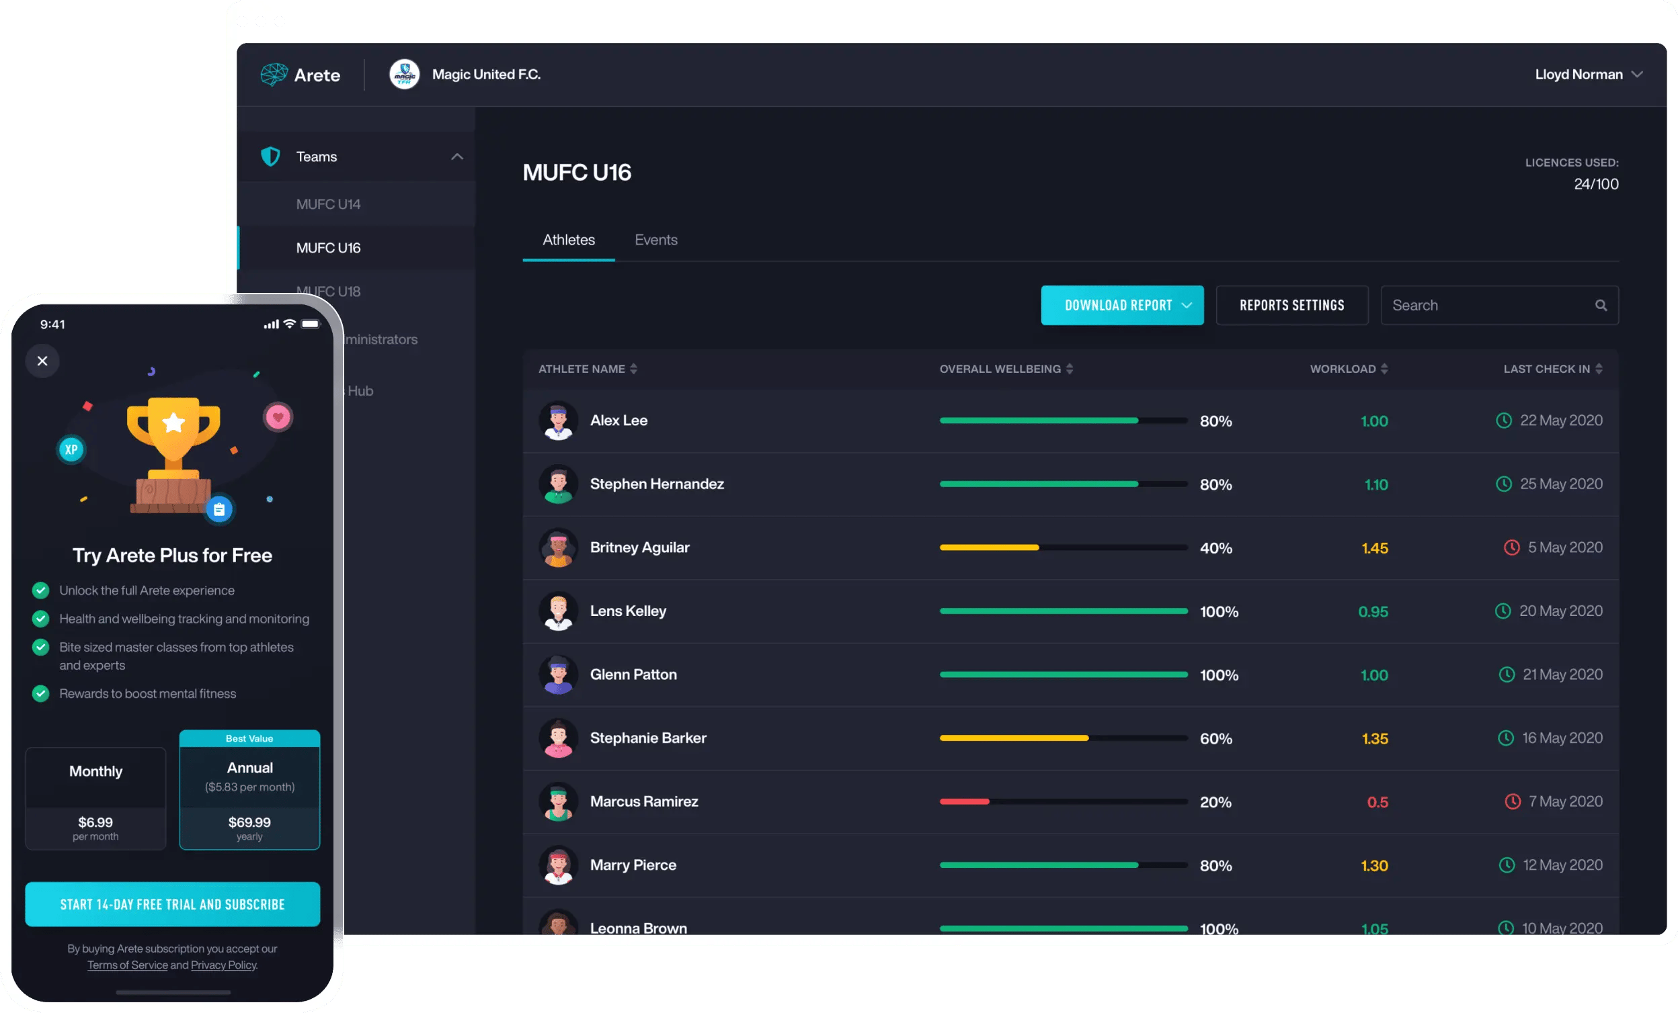The image size is (1678, 1013).
Task: Open Alex Lee's avatar
Action: coord(559,421)
